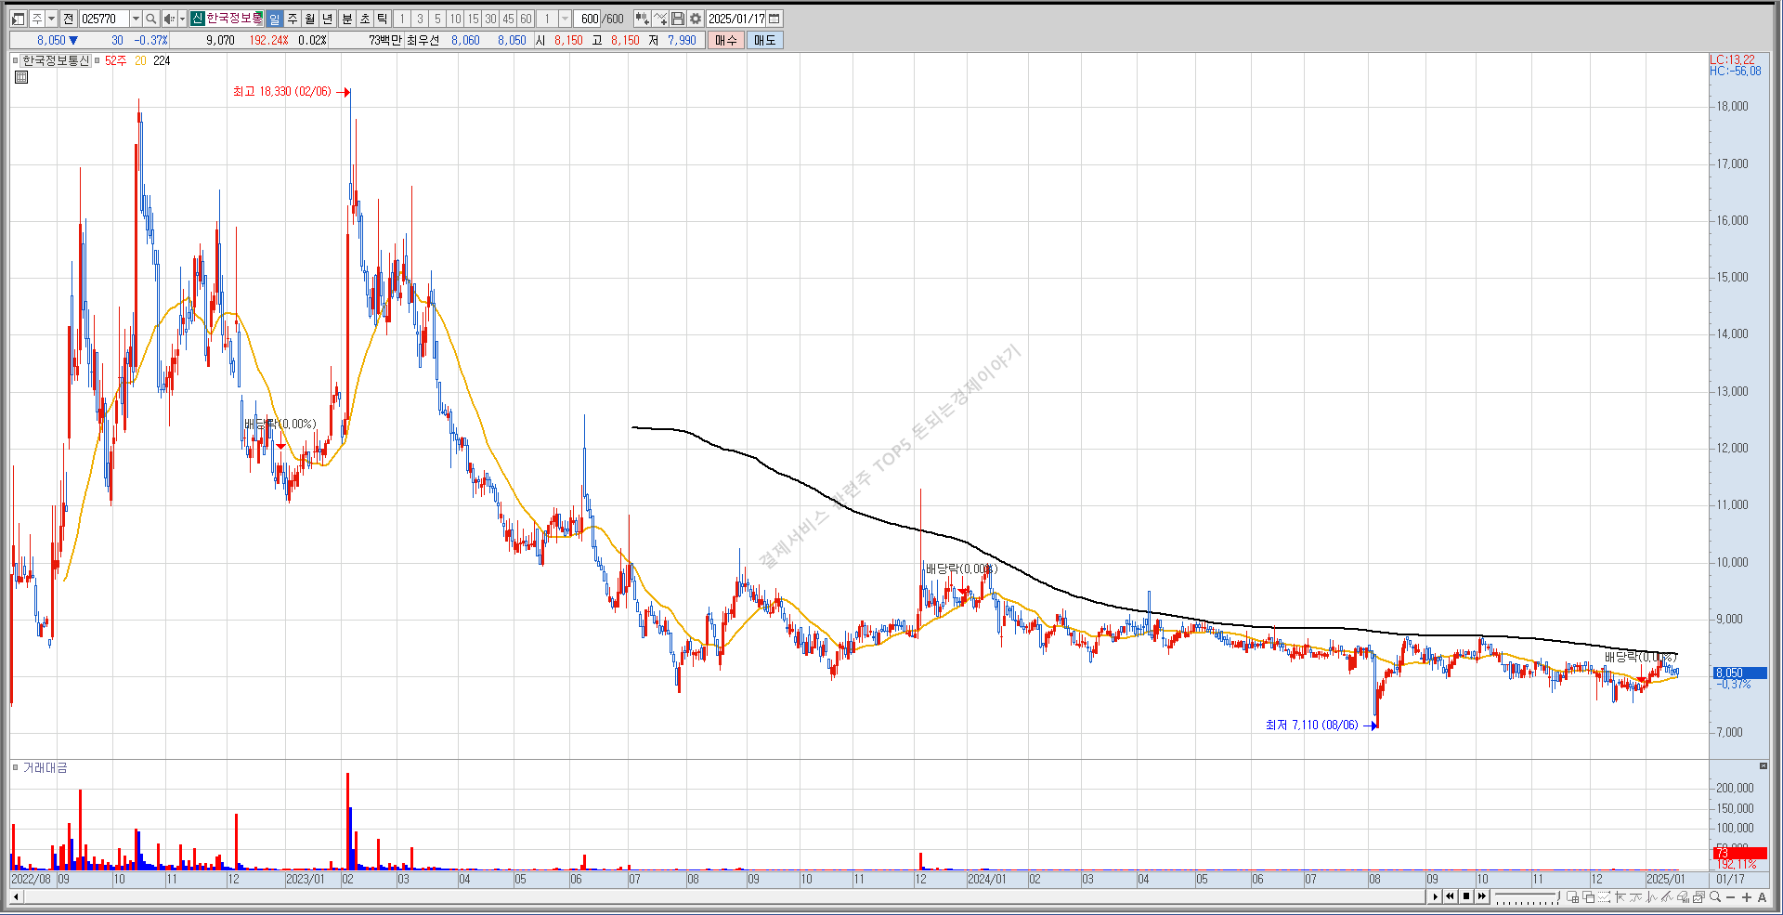Click the indicator add line-chart icon
Image resolution: width=1783 pixels, height=915 pixels.
(x=660, y=19)
